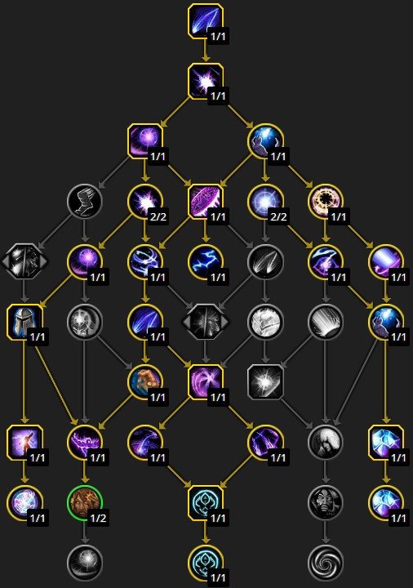Click the blue lightning bolt talent
This screenshot has width=413, height=588.
click(206, 261)
